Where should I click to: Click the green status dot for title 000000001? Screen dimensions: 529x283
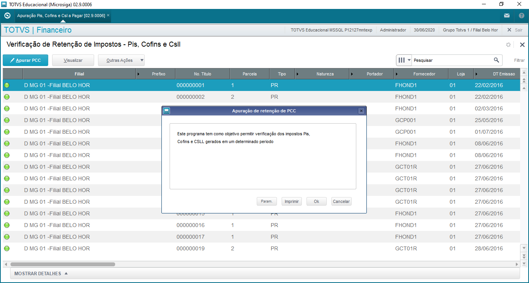pos(7,85)
